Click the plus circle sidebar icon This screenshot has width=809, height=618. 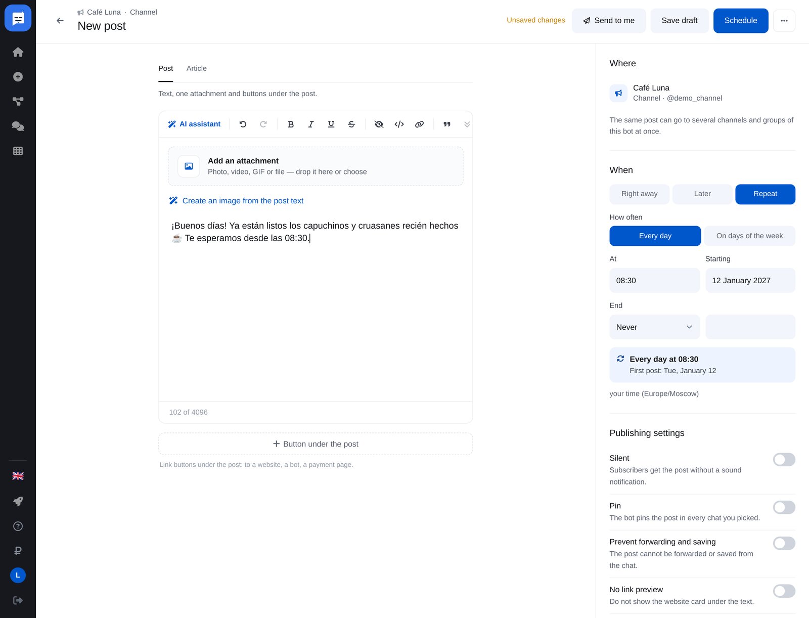click(x=18, y=77)
